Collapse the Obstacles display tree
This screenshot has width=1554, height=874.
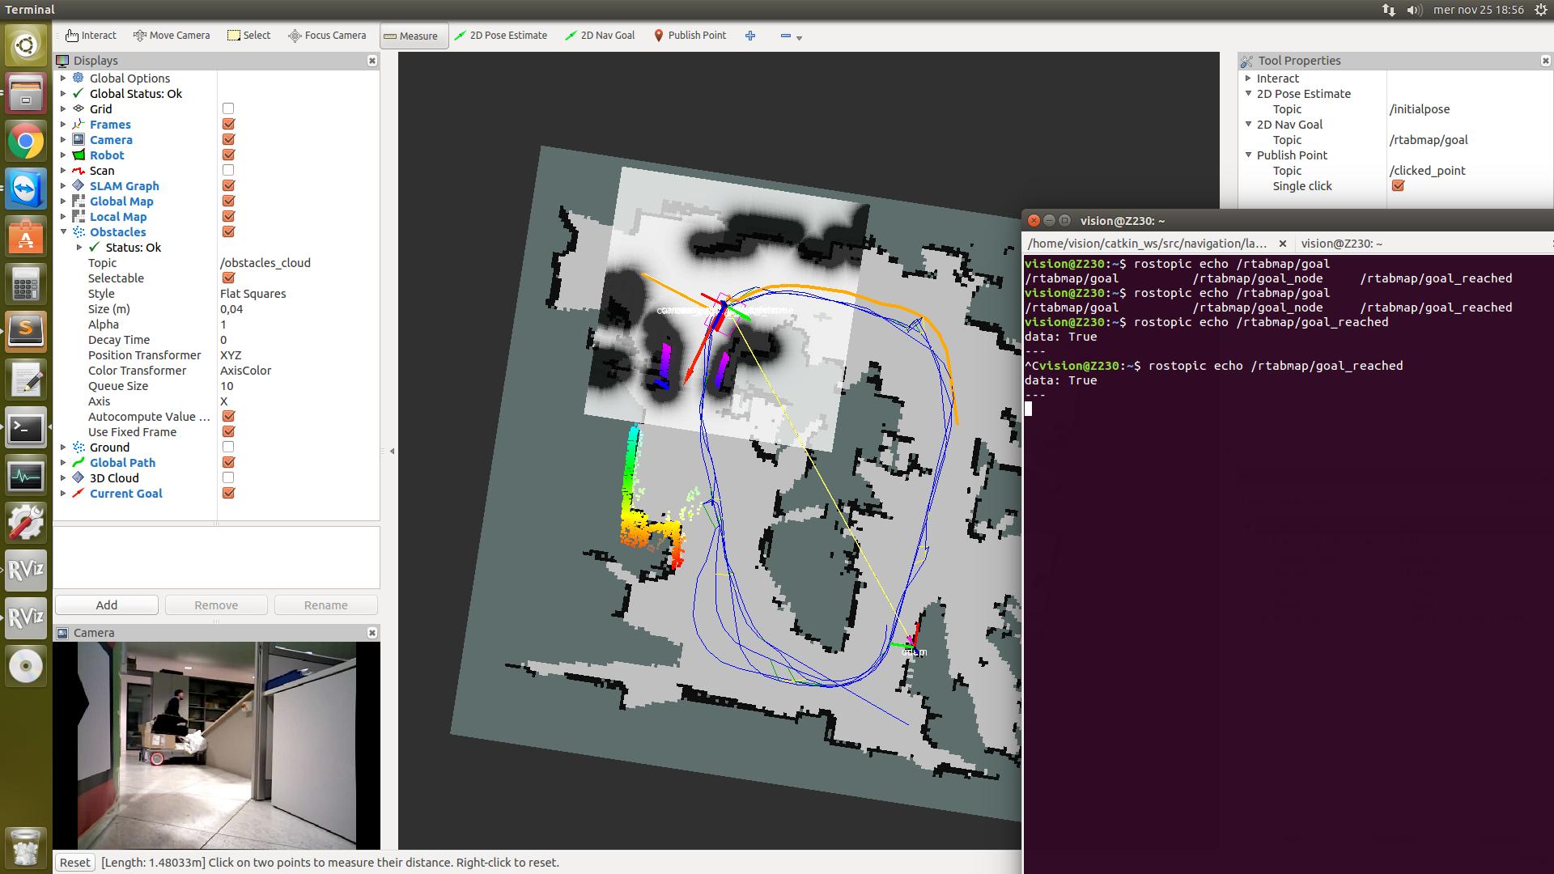(64, 232)
